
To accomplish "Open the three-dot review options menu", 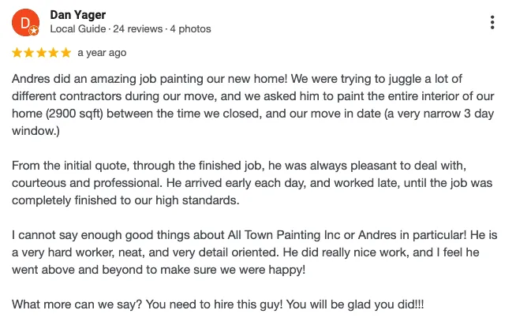I will [493, 22].
